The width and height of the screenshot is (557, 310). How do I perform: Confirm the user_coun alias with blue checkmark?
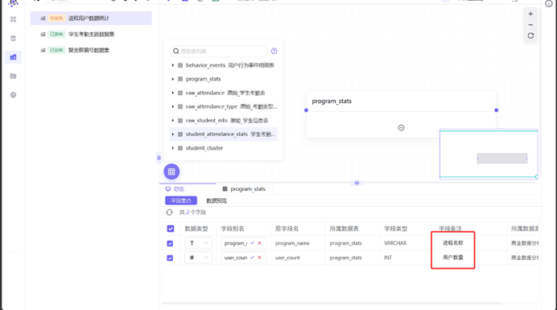pyautogui.click(x=252, y=258)
